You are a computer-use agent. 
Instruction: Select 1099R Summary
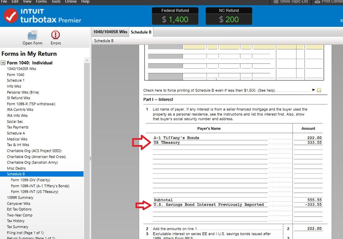pos(20,197)
